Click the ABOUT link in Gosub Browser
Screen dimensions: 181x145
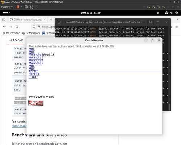(x=33, y=71)
